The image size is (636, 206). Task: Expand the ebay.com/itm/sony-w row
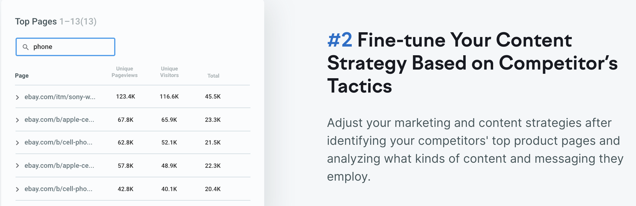pos(18,97)
